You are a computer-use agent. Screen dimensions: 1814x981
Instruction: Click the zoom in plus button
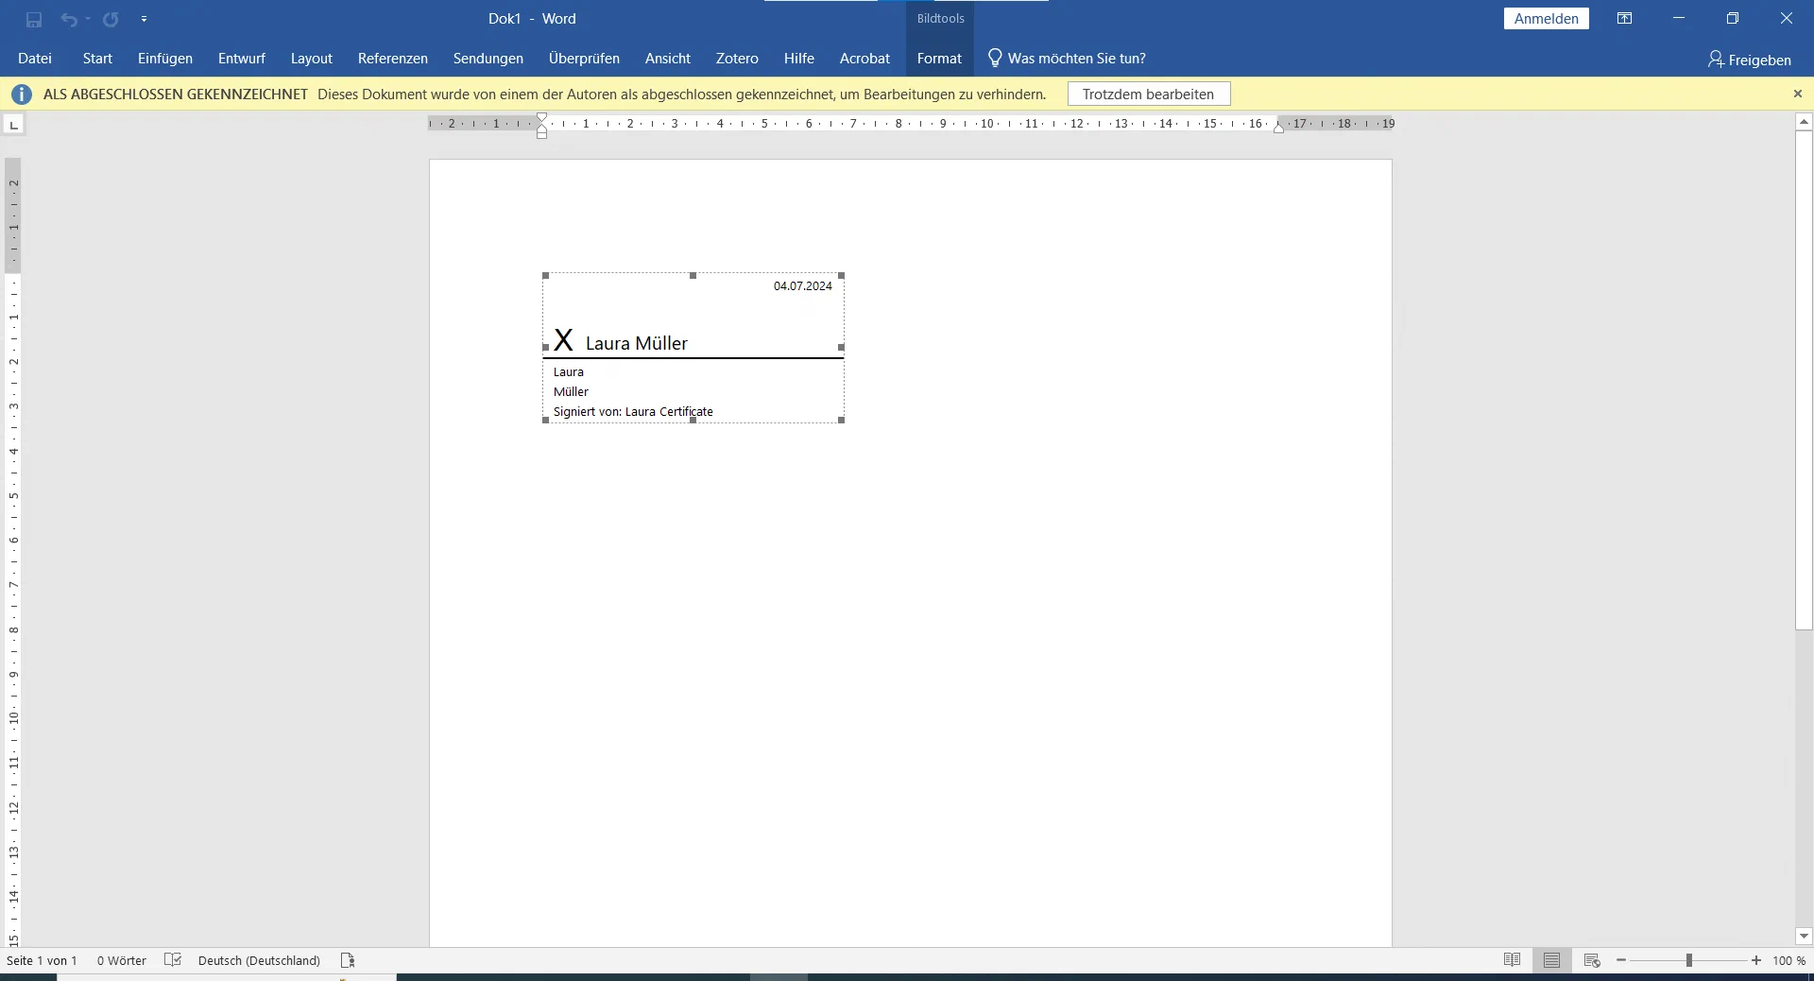1756,960
